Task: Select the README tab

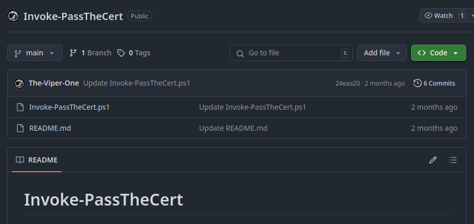Action: click(36, 160)
